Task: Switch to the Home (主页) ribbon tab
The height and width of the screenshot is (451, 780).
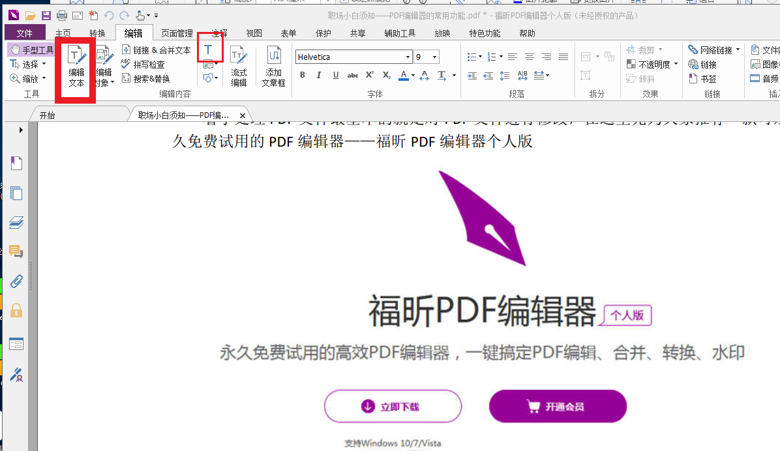Action: tap(63, 33)
